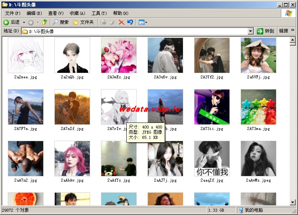Open the 帮助(H) menu
This screenshot has width=298, height=215.
click(x=121, y=13)
